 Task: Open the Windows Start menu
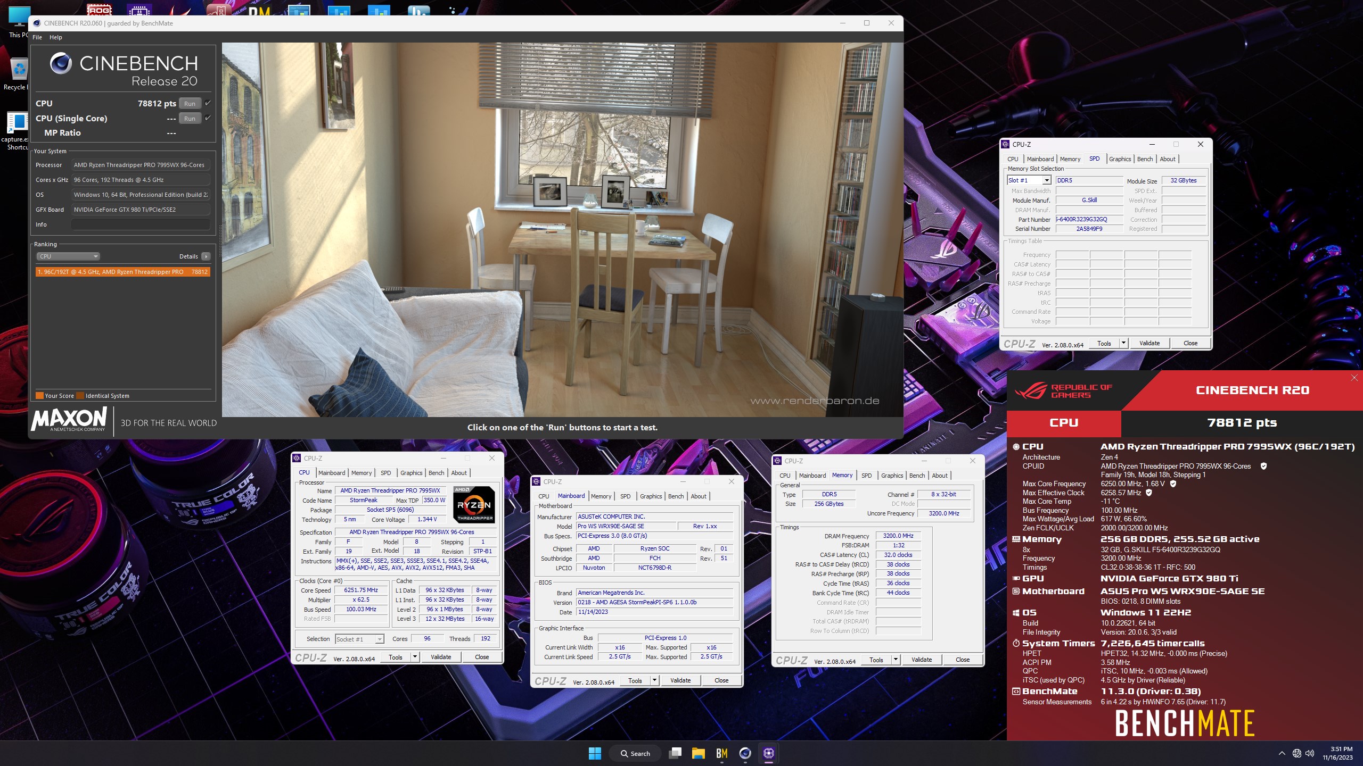click(595, 753)
